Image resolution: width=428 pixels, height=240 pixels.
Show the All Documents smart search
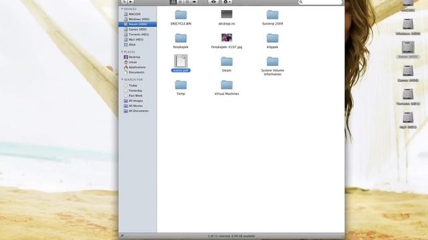pyautogui.click(x=138, y=111)
